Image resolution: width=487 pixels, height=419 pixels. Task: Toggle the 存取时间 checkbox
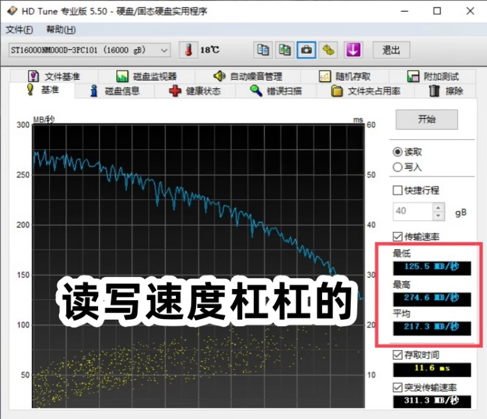(x=397, y=355)
